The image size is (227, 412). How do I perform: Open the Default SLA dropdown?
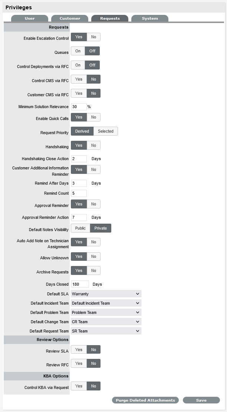pos(106,294)
